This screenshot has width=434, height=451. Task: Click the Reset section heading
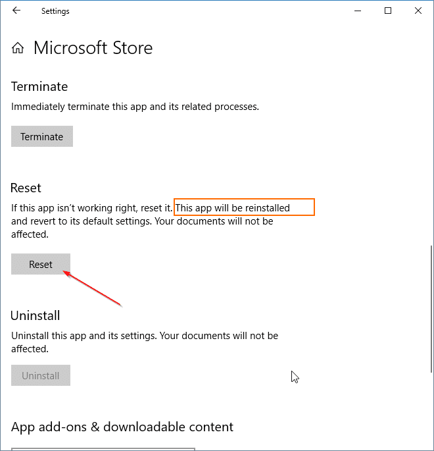click(26, 188)
